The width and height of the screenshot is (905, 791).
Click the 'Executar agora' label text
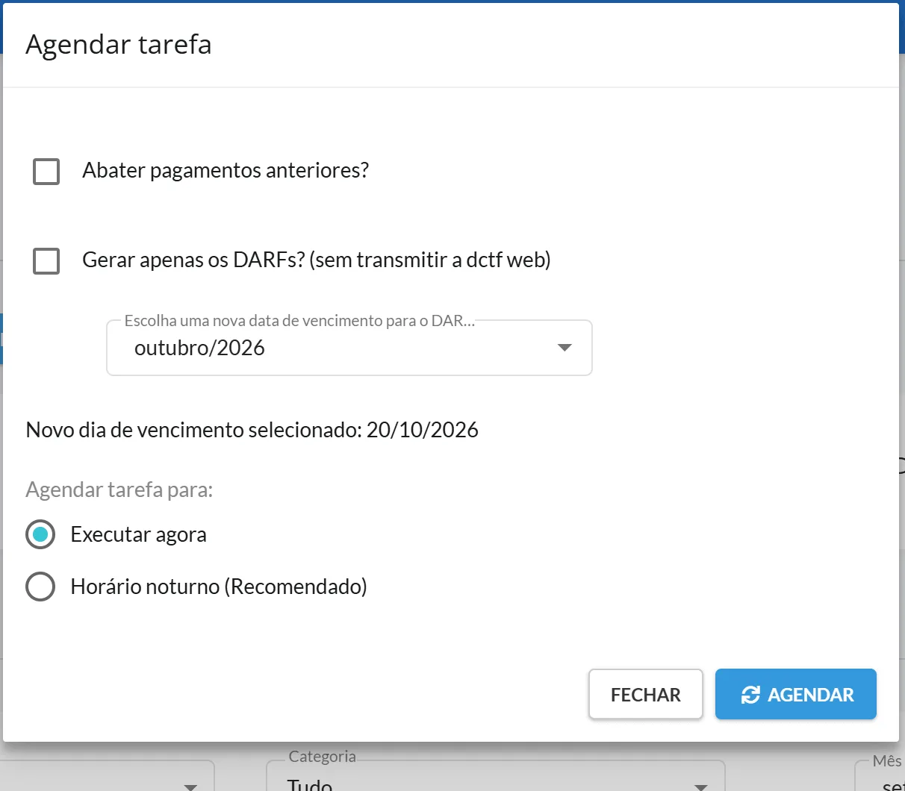(x=139, y=534)
